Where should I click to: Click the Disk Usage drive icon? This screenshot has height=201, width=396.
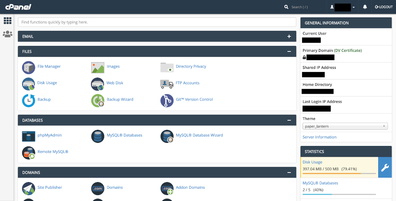point(29,84)
